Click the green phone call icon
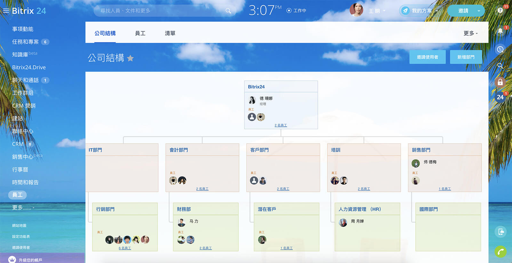The height and width of the screenshot is (263, 512). [x=500, y=252]
